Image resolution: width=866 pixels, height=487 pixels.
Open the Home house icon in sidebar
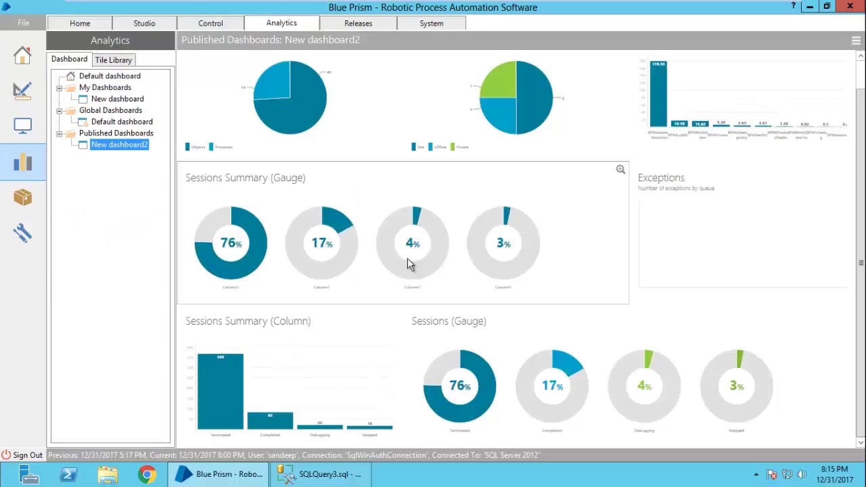click(x=22, y=55)
